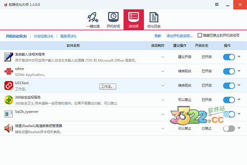Viewport: 247px width, 165px height.
Task: Click 维持现状 in UCClient row
Action: coord(184,85)
